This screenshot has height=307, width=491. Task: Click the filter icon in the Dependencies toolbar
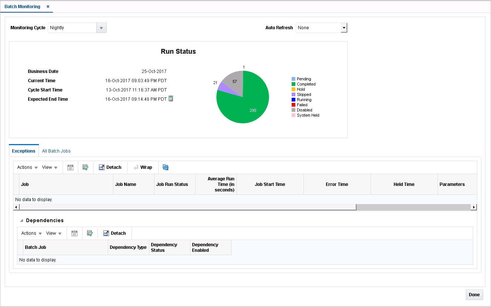coord(90,233)
